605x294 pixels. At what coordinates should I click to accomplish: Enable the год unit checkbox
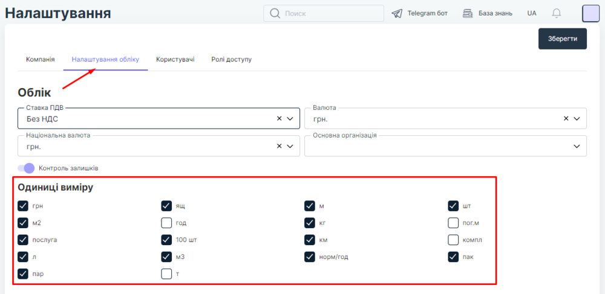[x=167, y=223]
